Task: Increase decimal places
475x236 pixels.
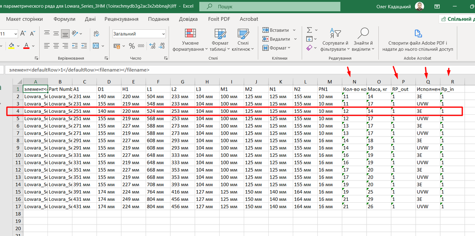Action: coord(152,46)
